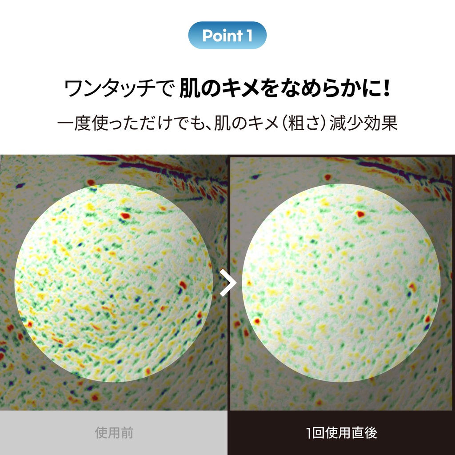
Task: Click the red dot at right circle's left edge
Action: pos(256,321)
